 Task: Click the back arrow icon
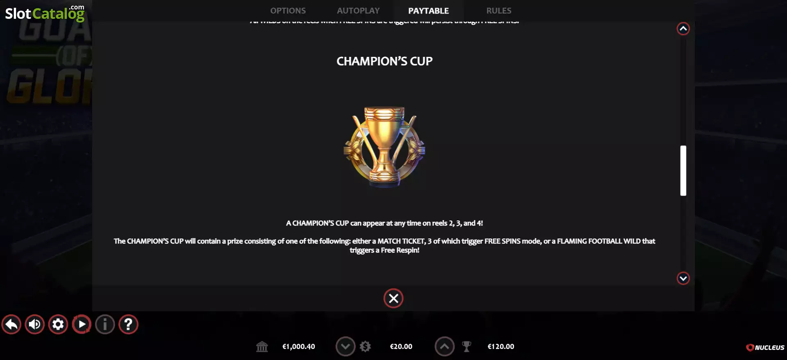click(11, 324)
